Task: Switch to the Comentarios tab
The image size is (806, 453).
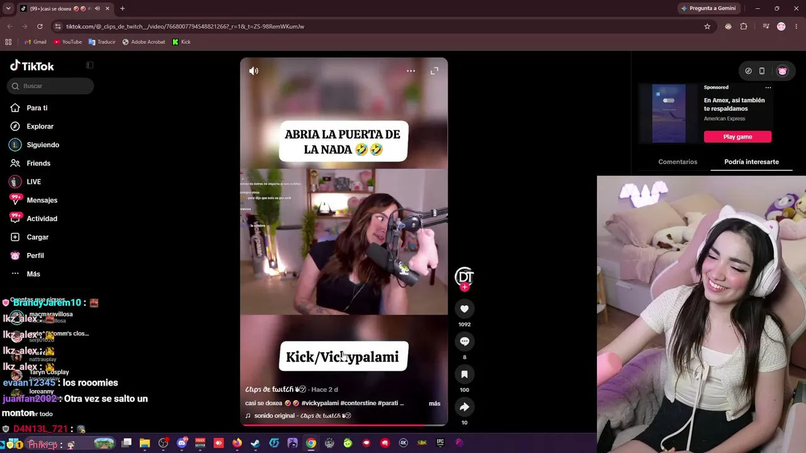Action: point(678,162)
